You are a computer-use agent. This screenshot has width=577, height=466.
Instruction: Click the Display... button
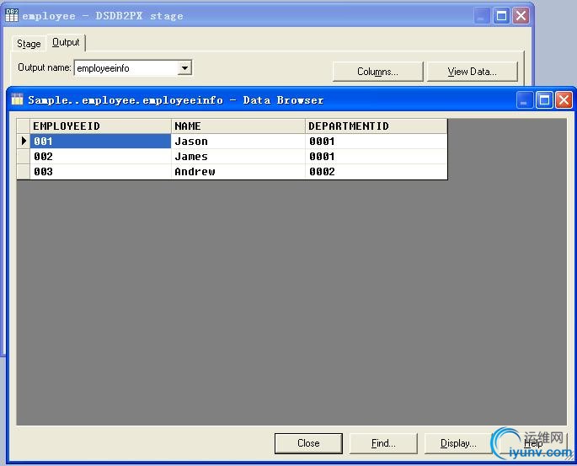click(458, 443)
